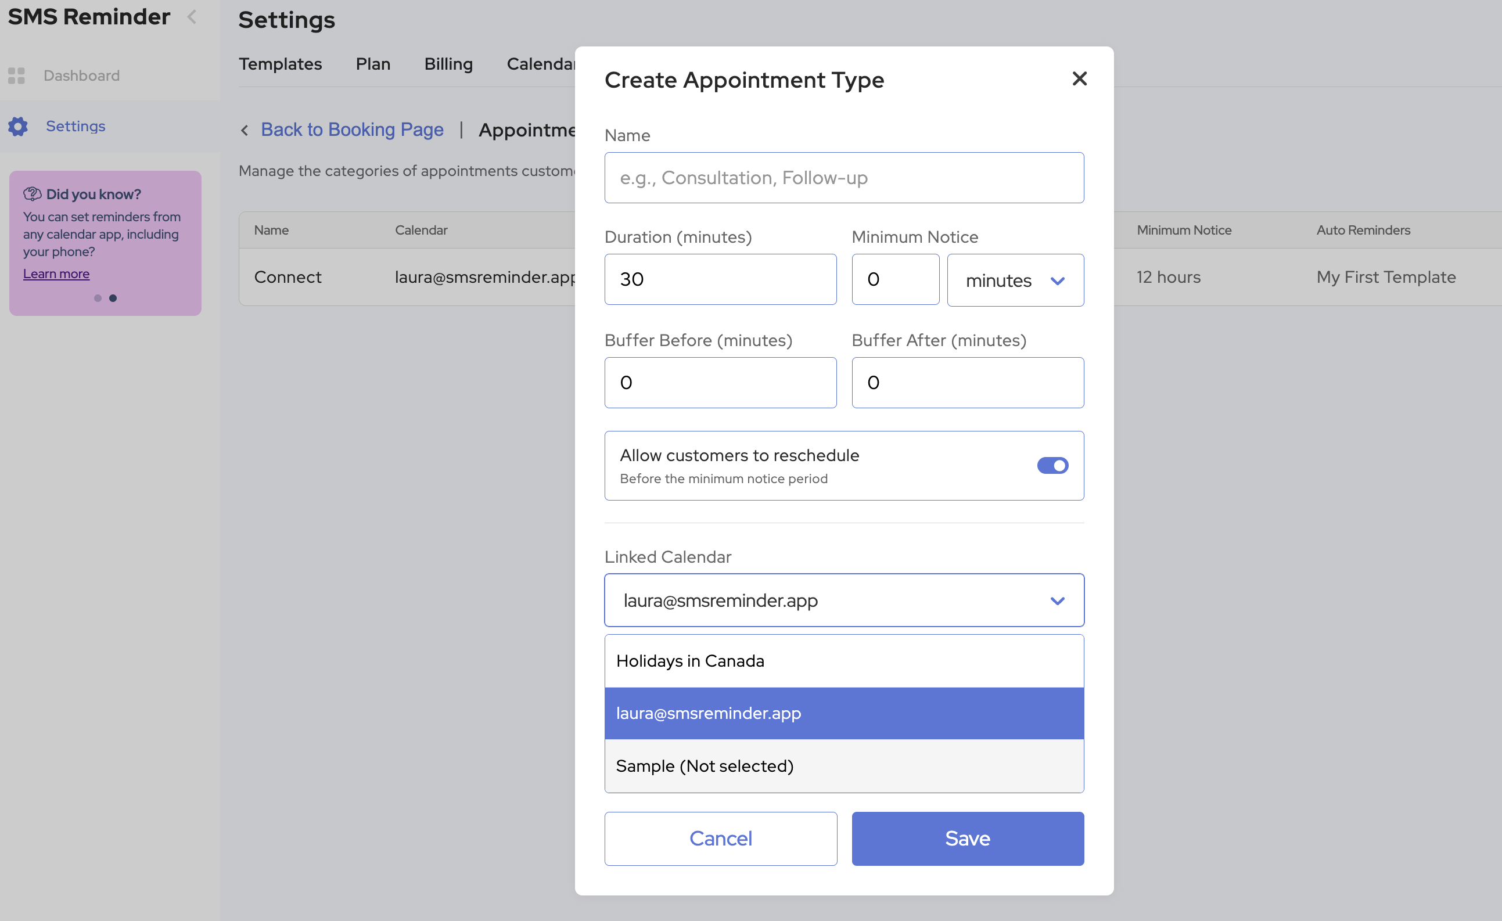Select the first carousel dot in tip card

pyautogui.click(x=98, y=298)
